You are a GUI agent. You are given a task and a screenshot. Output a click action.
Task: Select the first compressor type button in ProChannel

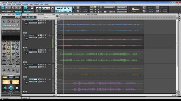pos(5,77)
